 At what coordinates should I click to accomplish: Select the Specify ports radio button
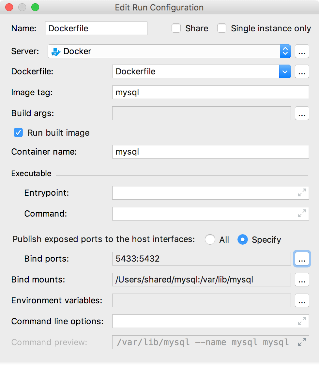(243, 239)
